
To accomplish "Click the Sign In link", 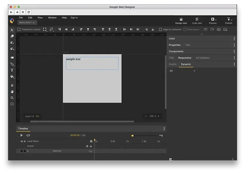I will [74, 18].
